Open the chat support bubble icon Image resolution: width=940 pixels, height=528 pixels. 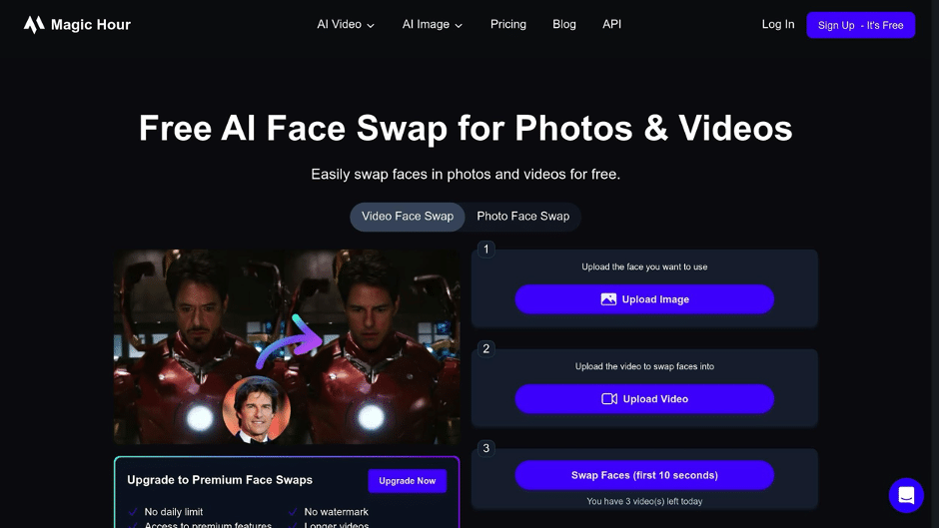[906, 495]
